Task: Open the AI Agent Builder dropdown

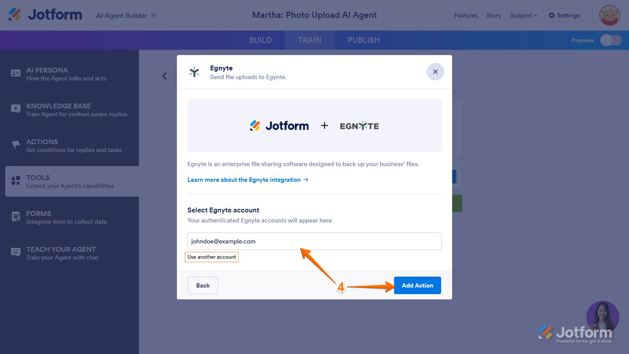Action: (126, 15)
